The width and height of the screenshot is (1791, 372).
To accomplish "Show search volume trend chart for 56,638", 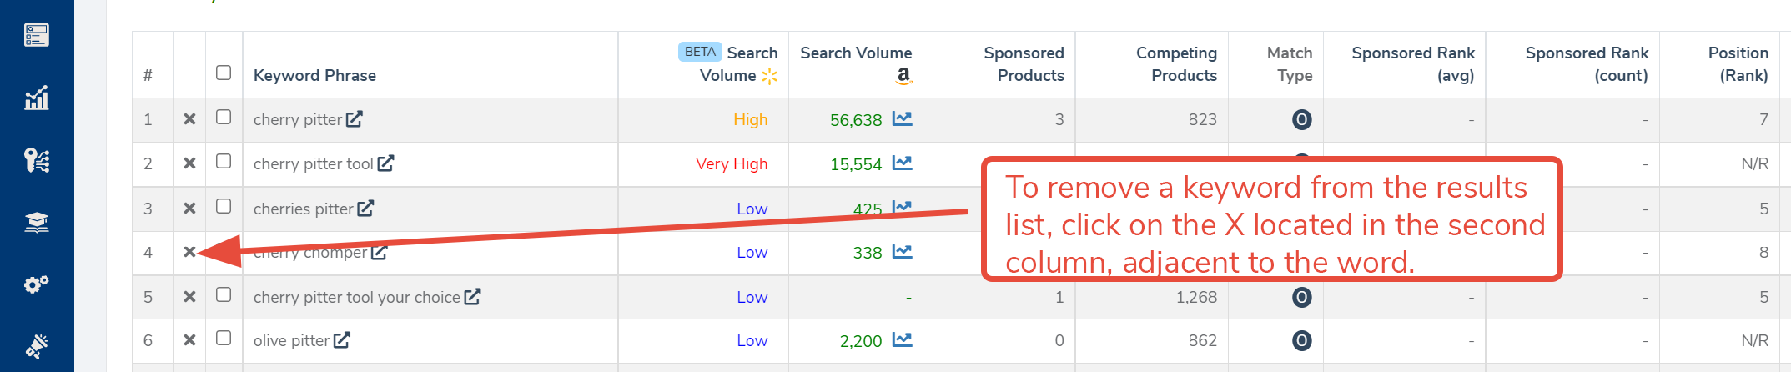I will [x=902, y=119].
